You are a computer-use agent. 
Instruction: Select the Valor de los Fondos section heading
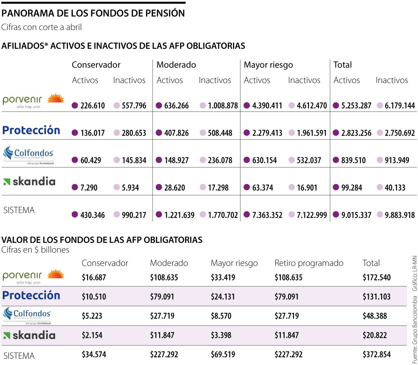[x=102, y=240]
